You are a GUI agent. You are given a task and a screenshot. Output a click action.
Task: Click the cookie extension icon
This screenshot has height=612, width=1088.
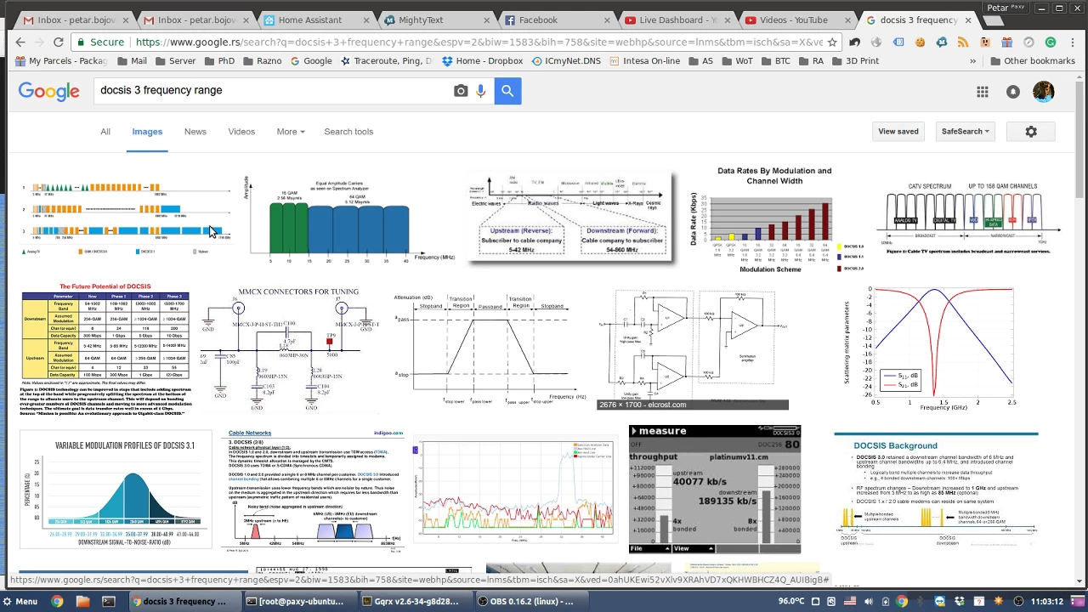920,42
